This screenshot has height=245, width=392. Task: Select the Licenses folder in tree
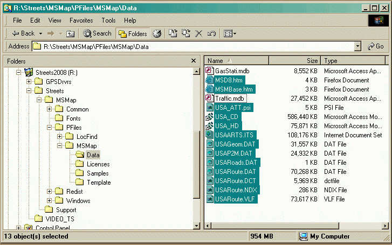[x=98, y=164]
